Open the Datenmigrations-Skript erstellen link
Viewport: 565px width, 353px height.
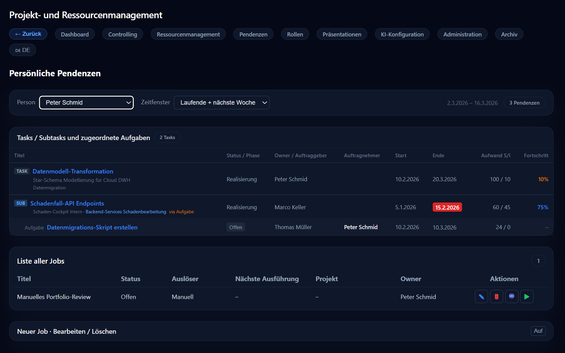pos(92,227)
